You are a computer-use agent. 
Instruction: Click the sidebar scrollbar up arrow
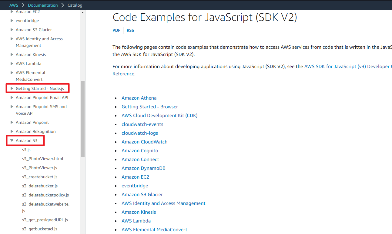click(82, 12)
